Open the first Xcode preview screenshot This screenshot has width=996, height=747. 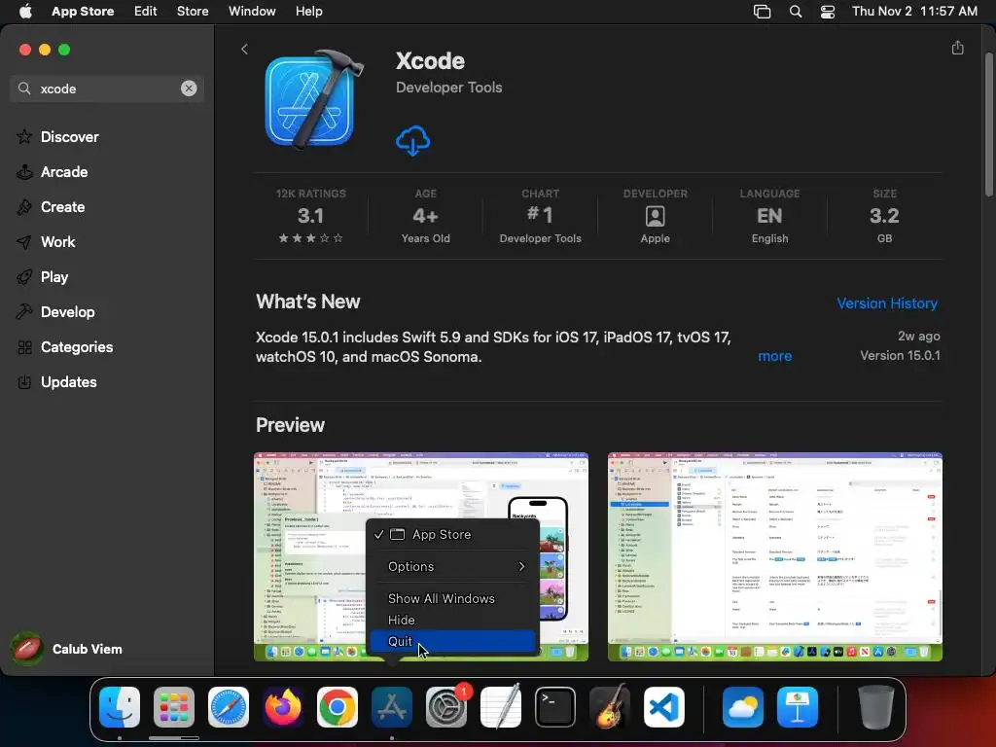(420, 556)
